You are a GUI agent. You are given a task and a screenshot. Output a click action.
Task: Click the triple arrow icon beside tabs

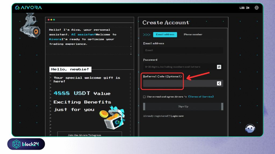[x=147, y=34]
